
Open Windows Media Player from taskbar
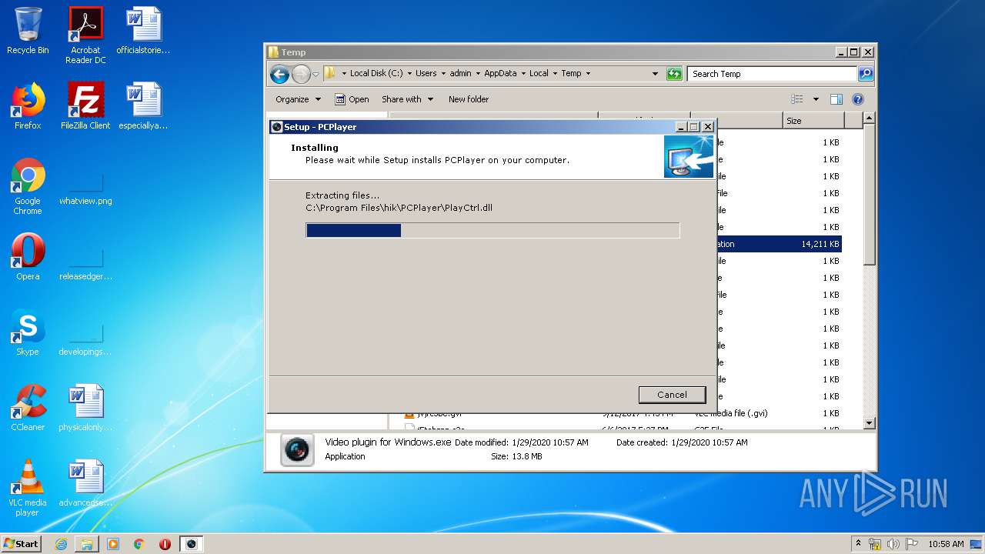coord(113,544)
